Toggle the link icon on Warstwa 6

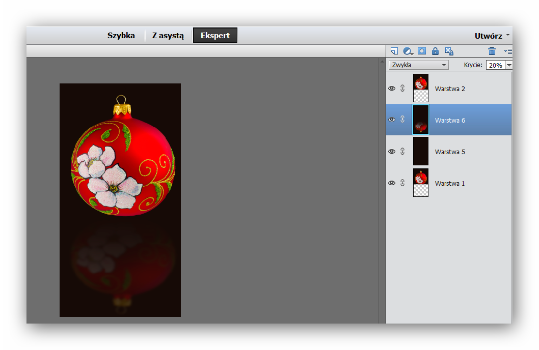(402, 120)
